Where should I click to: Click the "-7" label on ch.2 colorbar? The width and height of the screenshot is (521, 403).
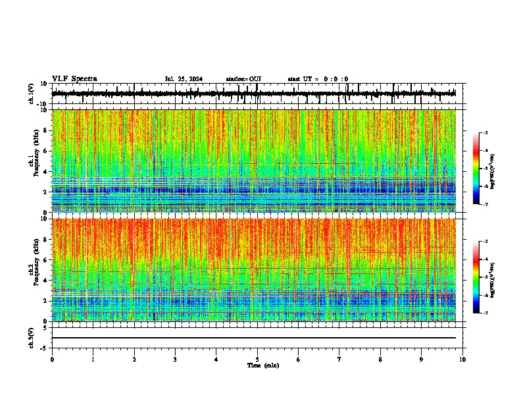485,313
